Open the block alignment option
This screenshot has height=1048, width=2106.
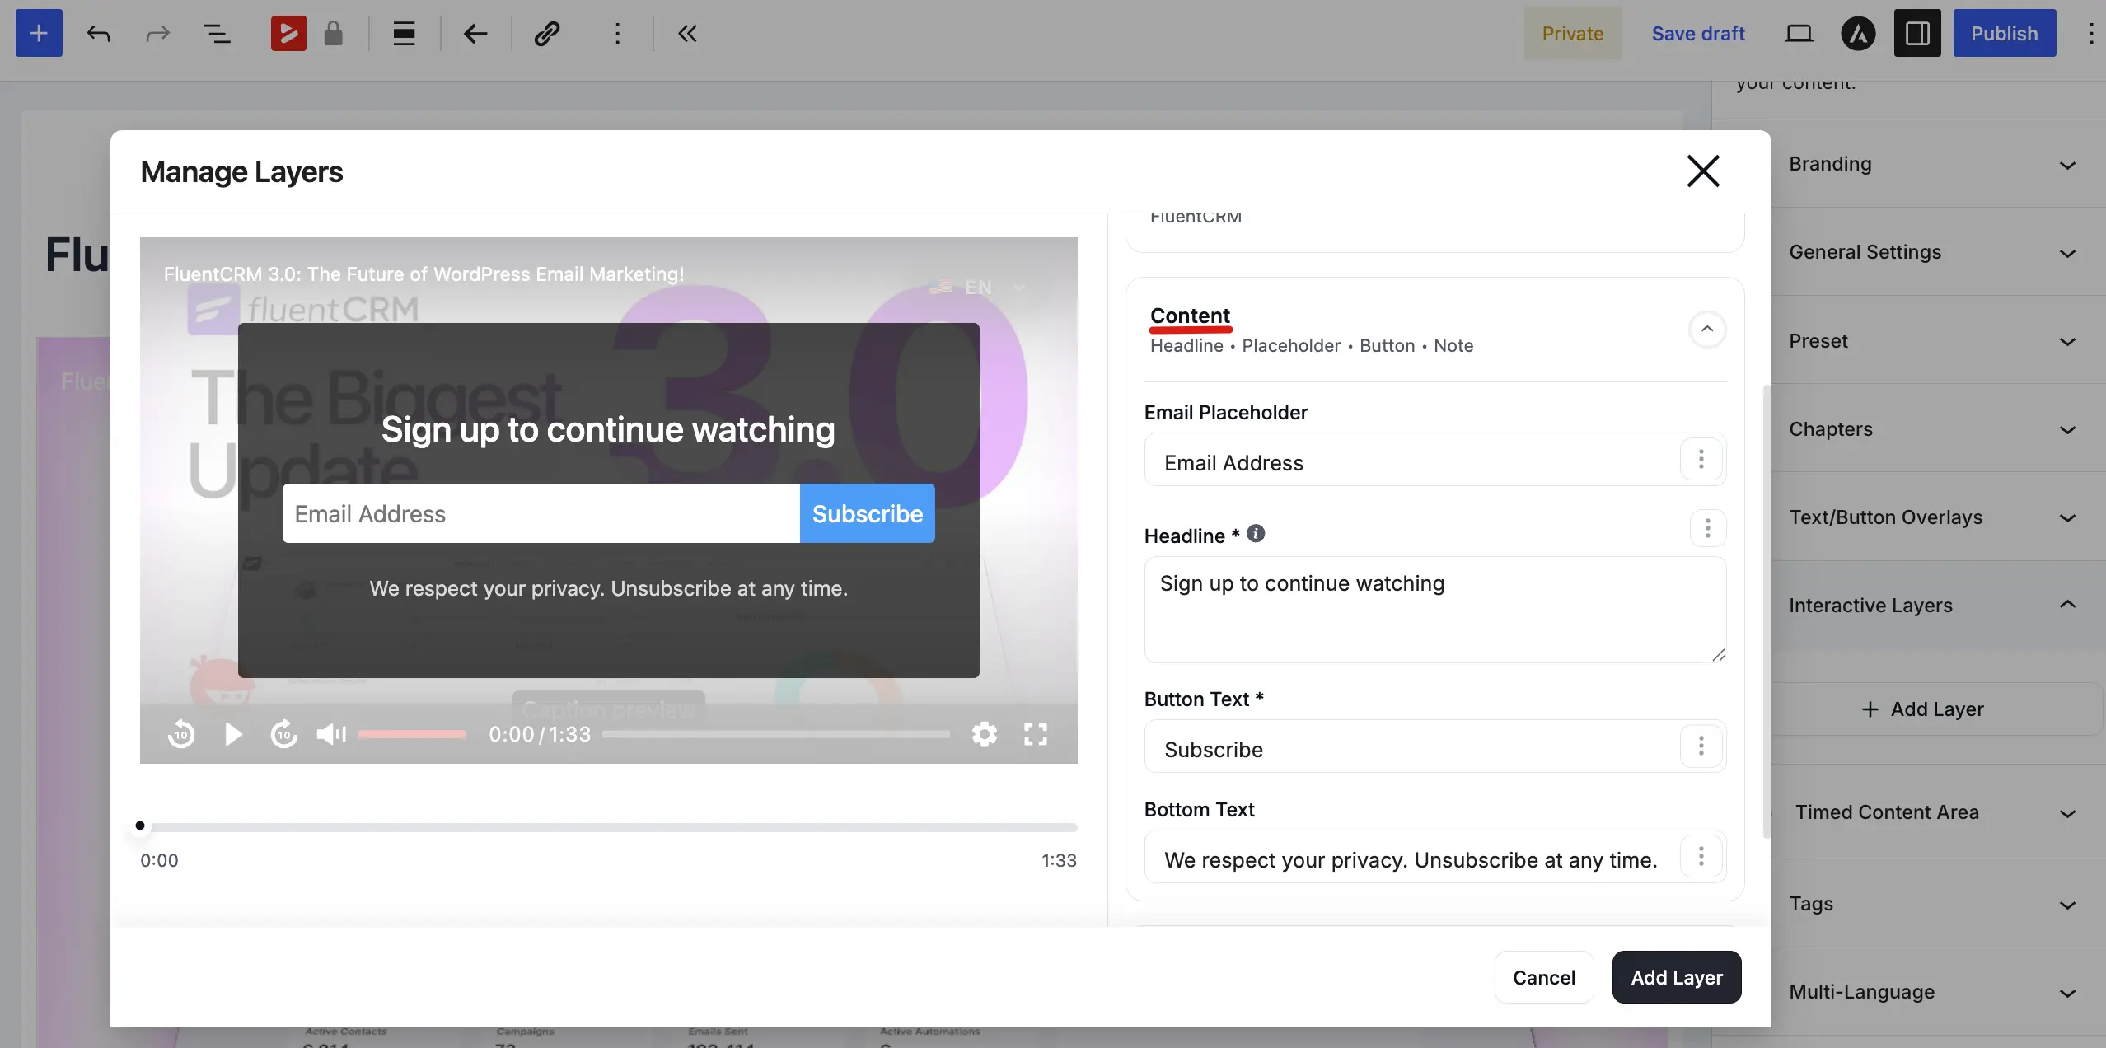pyautogui.click(x=404, y=34)
